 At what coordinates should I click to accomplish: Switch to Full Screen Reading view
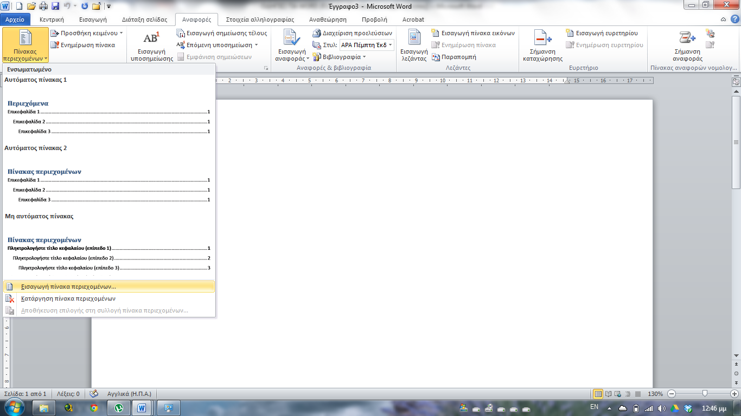click(x=609, y=394)
